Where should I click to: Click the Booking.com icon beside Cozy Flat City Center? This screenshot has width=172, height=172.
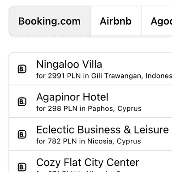(x=22, y=167)
